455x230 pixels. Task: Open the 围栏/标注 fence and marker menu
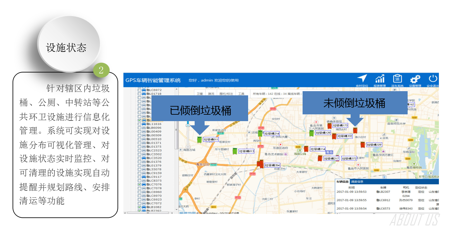pos(226,94)
